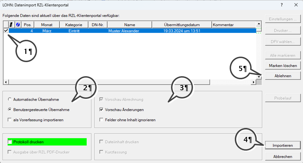
Task: Enable als Vorerfassung importieren checkbox
Action: pyautogui.click(x=10, y=120)
